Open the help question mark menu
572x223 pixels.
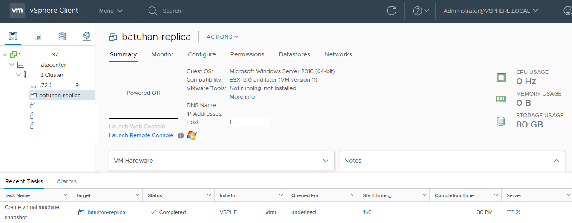420,11
